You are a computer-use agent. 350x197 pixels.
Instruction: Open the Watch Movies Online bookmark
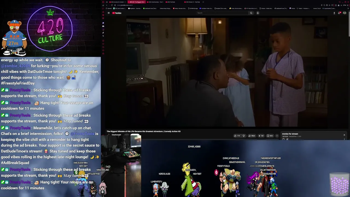coord(179,8)
